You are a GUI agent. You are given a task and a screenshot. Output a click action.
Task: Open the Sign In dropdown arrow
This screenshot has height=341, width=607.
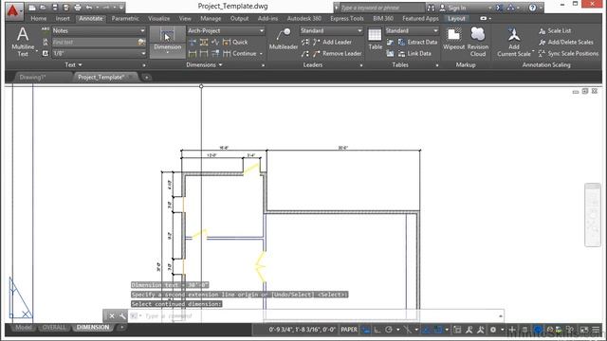[x=489, y=8]
